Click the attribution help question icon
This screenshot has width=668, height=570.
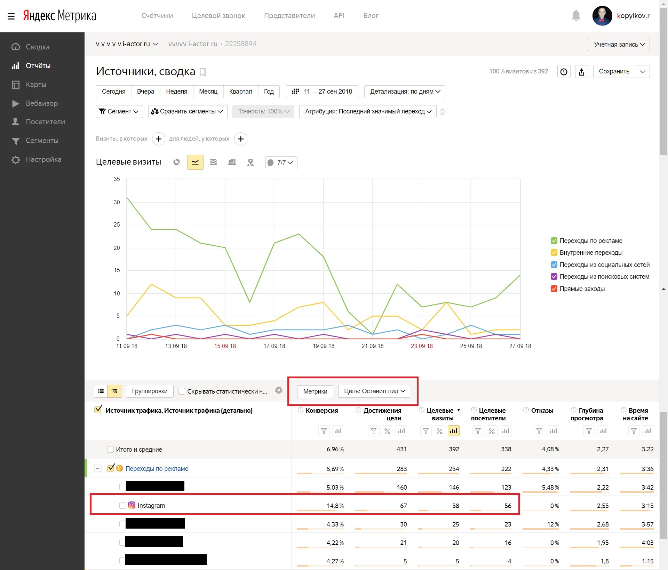443,112
